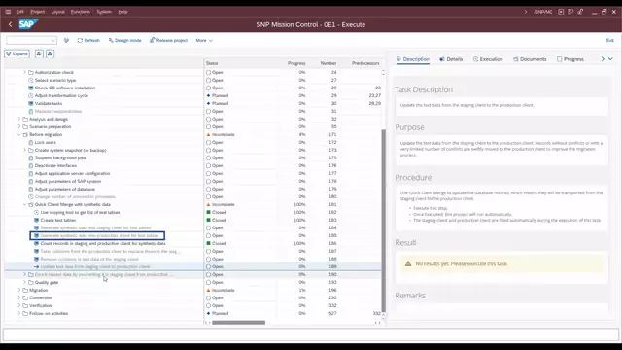Switch to the Description tab
622x350 pixels.
pos(413,59)
